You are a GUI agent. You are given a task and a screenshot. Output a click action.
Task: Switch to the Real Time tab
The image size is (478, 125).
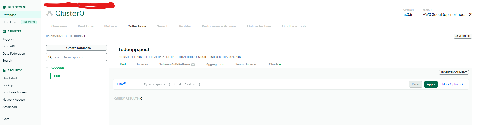click(86, 26)
